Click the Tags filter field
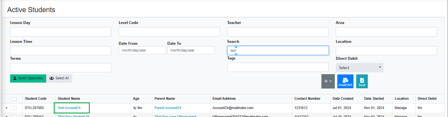The height and width of the screenshot is (117, 448). click(x=278, y=67)
